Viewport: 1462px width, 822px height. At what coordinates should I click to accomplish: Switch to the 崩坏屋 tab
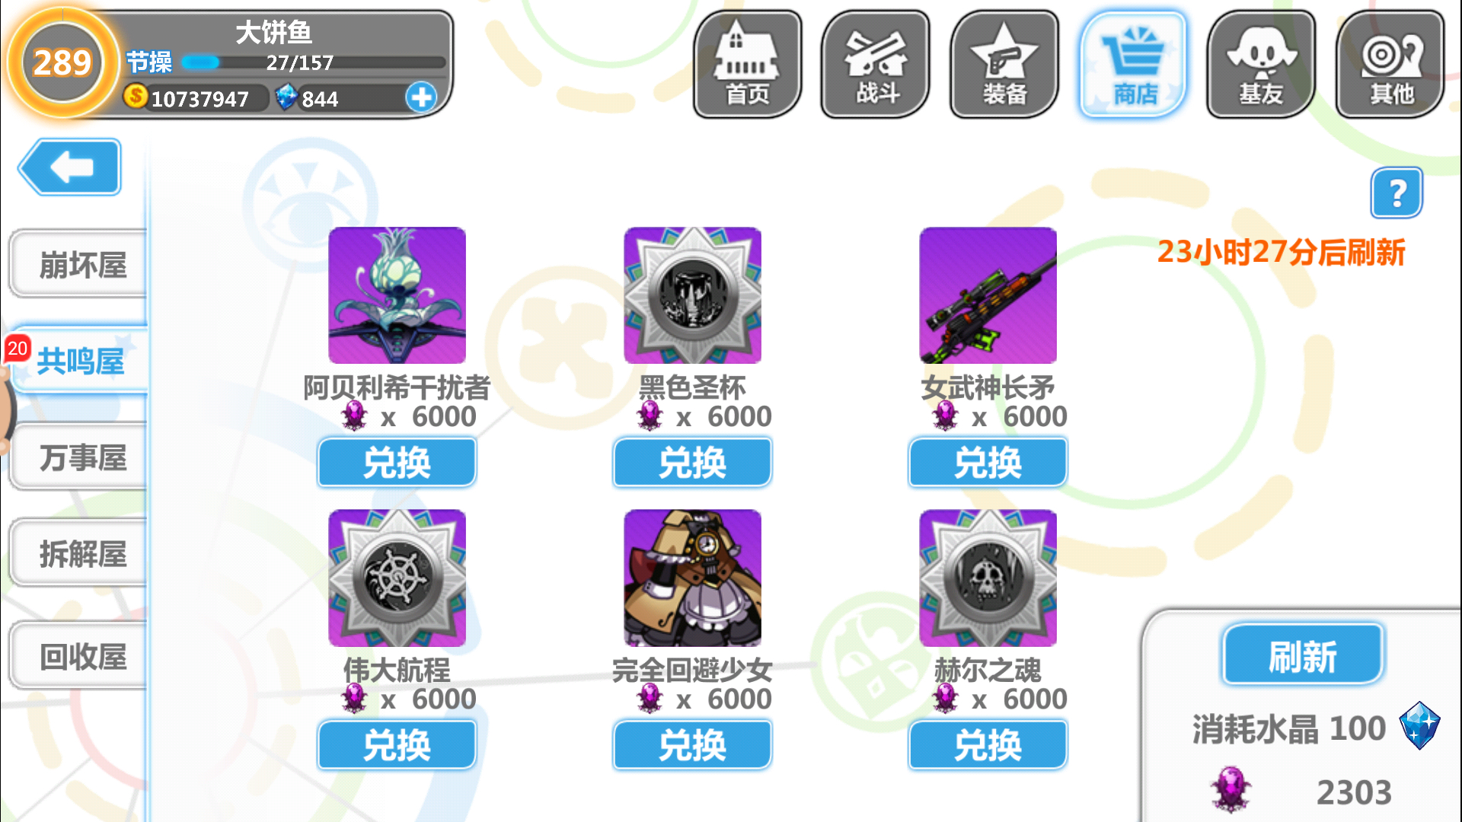pos(79,264)
